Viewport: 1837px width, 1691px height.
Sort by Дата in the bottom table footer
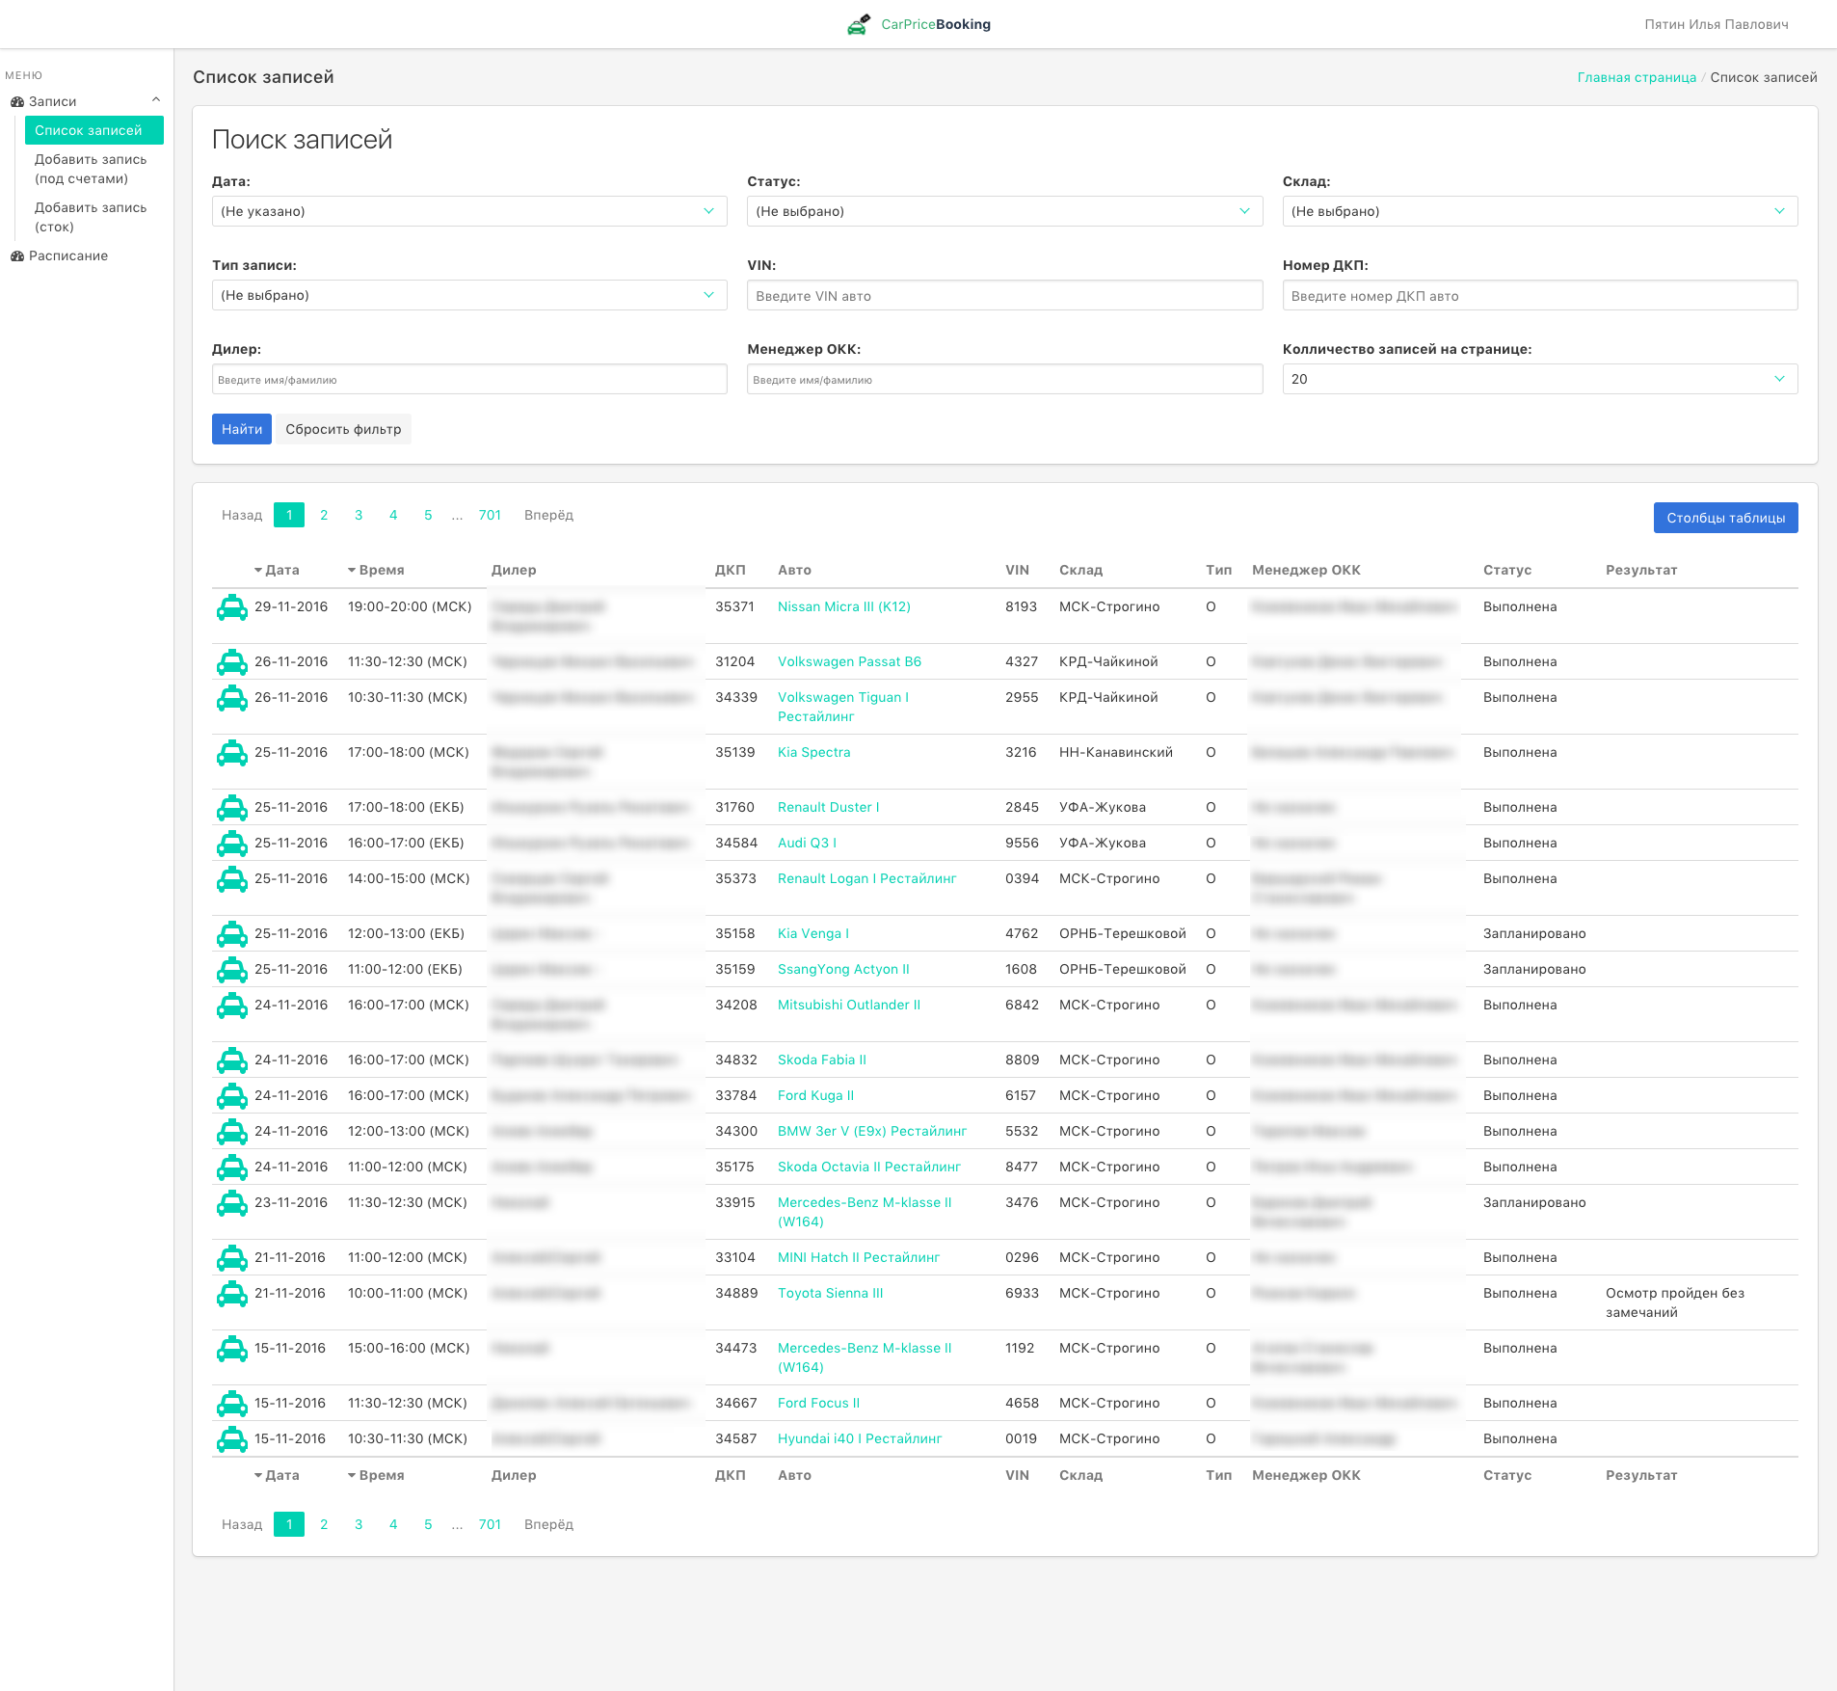tap(277, 1476)
